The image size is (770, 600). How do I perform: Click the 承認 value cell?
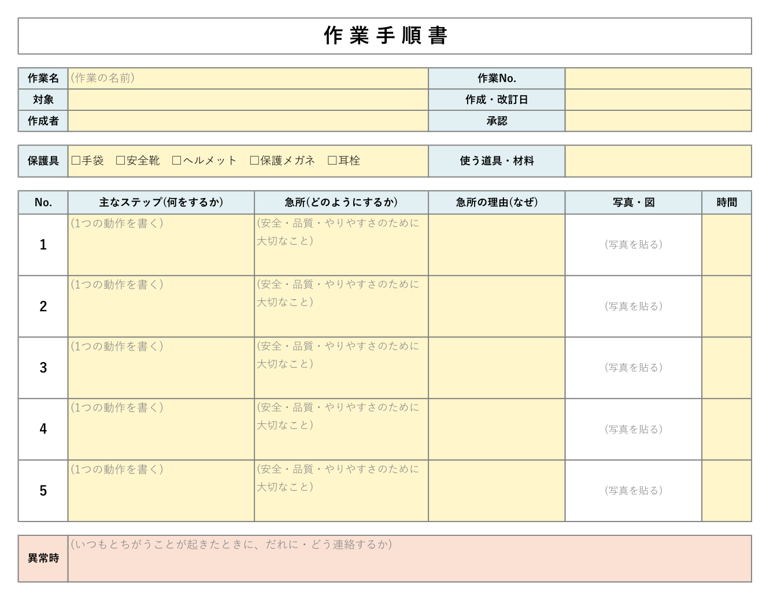point(658,121)
